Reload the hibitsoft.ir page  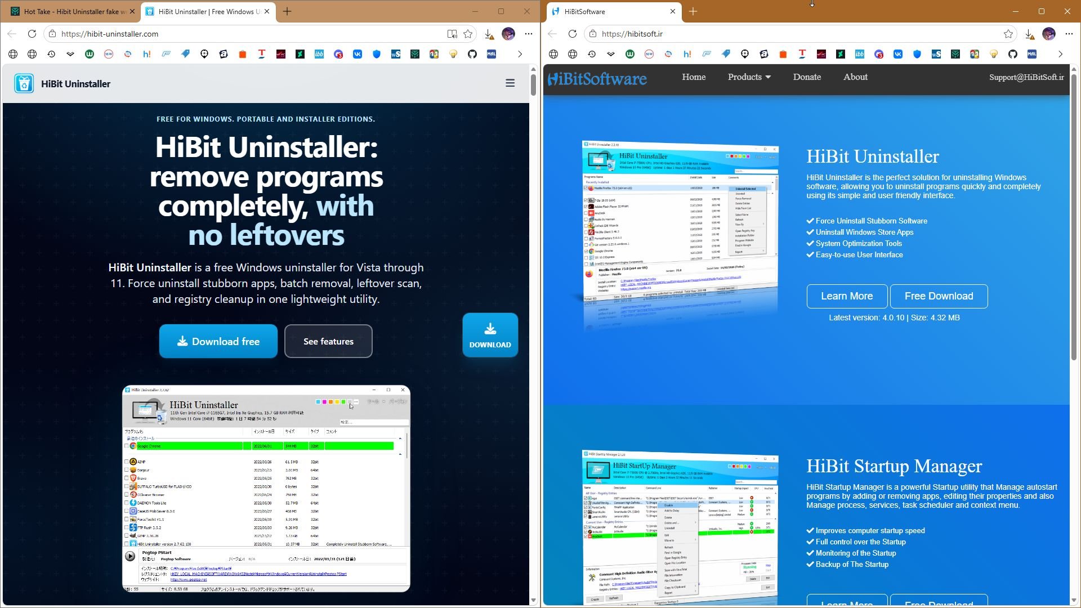point(573,34)
